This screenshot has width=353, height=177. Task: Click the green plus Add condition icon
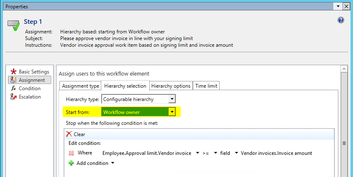tap(71, 163)
